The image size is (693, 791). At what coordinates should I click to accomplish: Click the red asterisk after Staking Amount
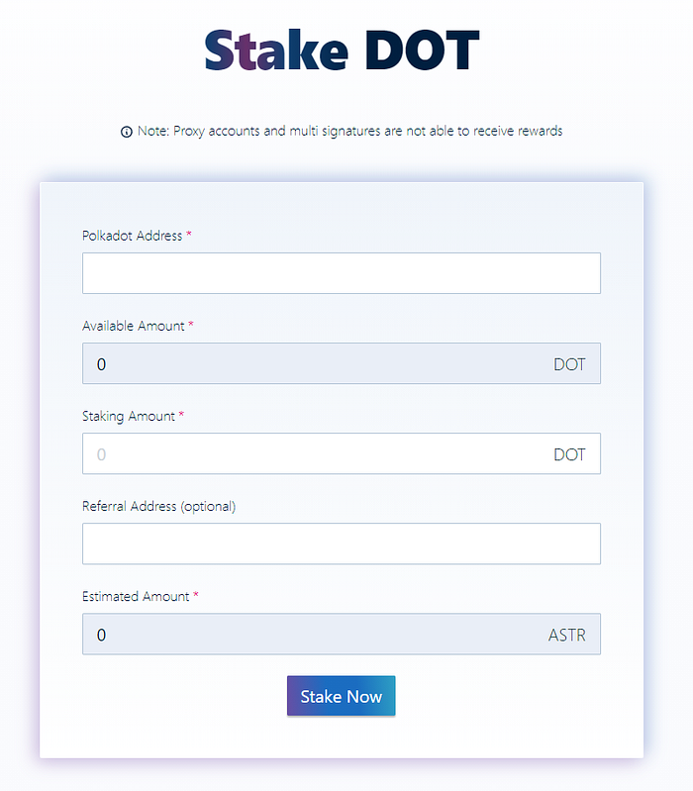[x=181, y=416]
